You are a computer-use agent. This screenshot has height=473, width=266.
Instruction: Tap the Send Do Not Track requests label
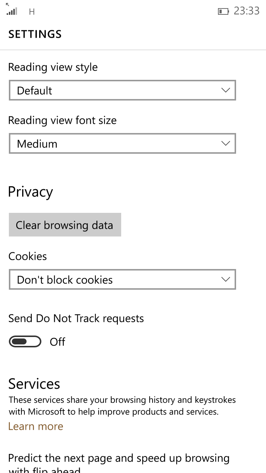[x=76, y=319]
